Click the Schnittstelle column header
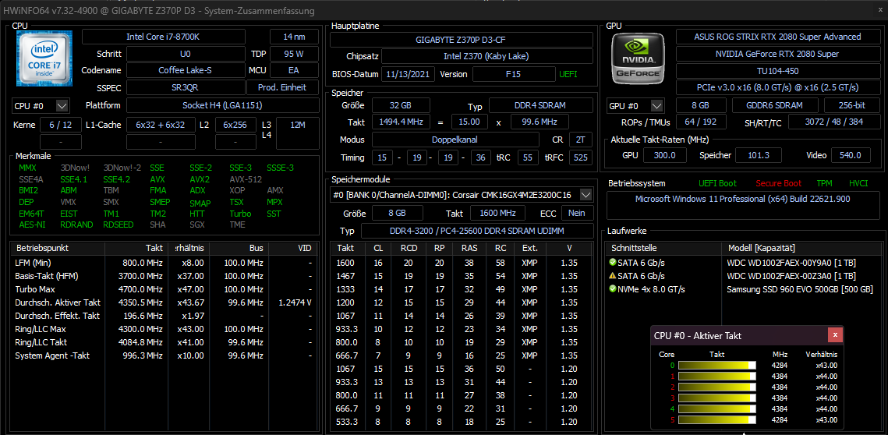This screenshot has width=888, height=435. coord(663,248)
